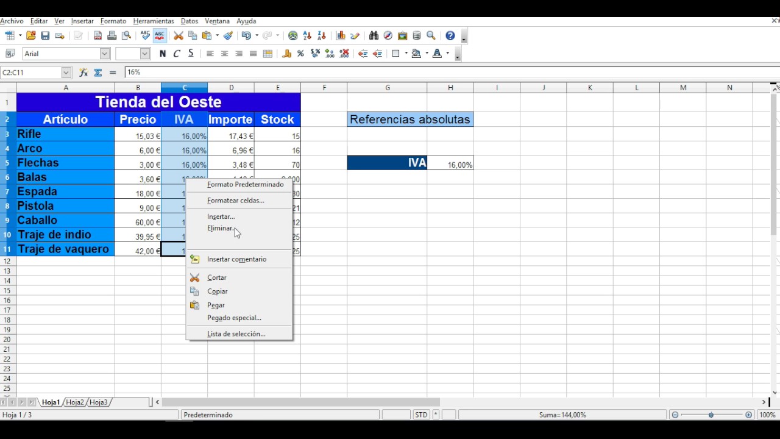Screen dimensions: 780x439
Task: Open the background color dropdown arrow
Action: [x=427, y=54]
